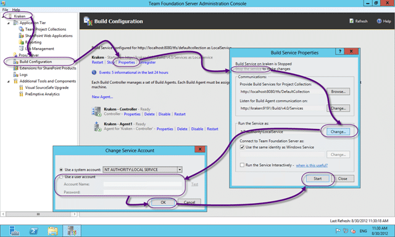Collapse the Application Tier node

point(9,23)
